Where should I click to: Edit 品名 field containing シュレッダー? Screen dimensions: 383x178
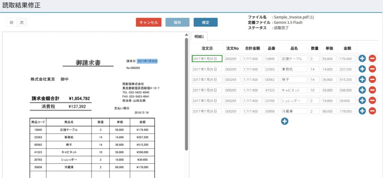pyautogui.click(x=294, y=101)
